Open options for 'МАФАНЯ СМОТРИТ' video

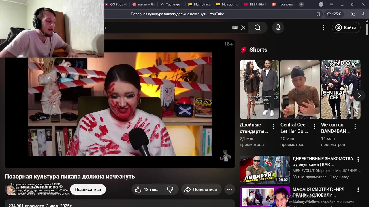coord(358,190)
